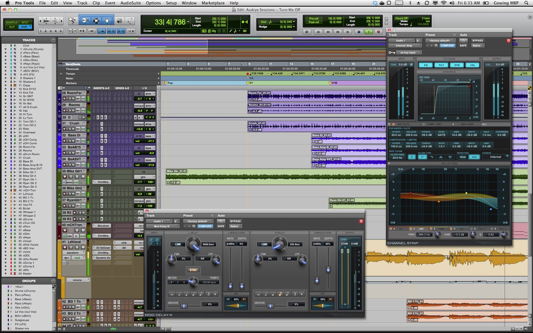The height and width of the screenshot is (333, 533).
Task: Solo the Crush track
Action: click(70, 129)
